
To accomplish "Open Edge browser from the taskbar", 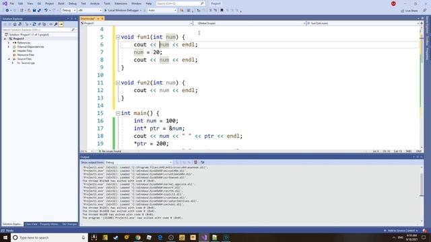I will click(x=160, y=237).
